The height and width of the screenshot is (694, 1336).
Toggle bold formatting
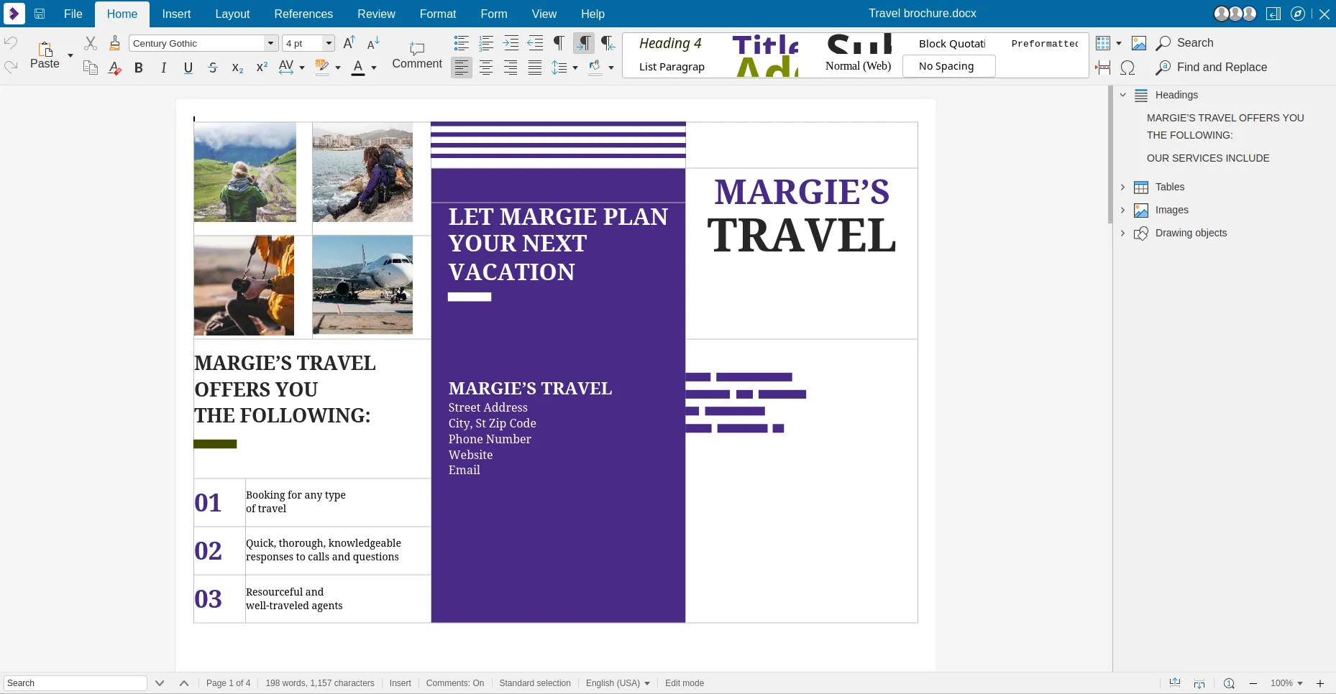click(x=139, y=68)
